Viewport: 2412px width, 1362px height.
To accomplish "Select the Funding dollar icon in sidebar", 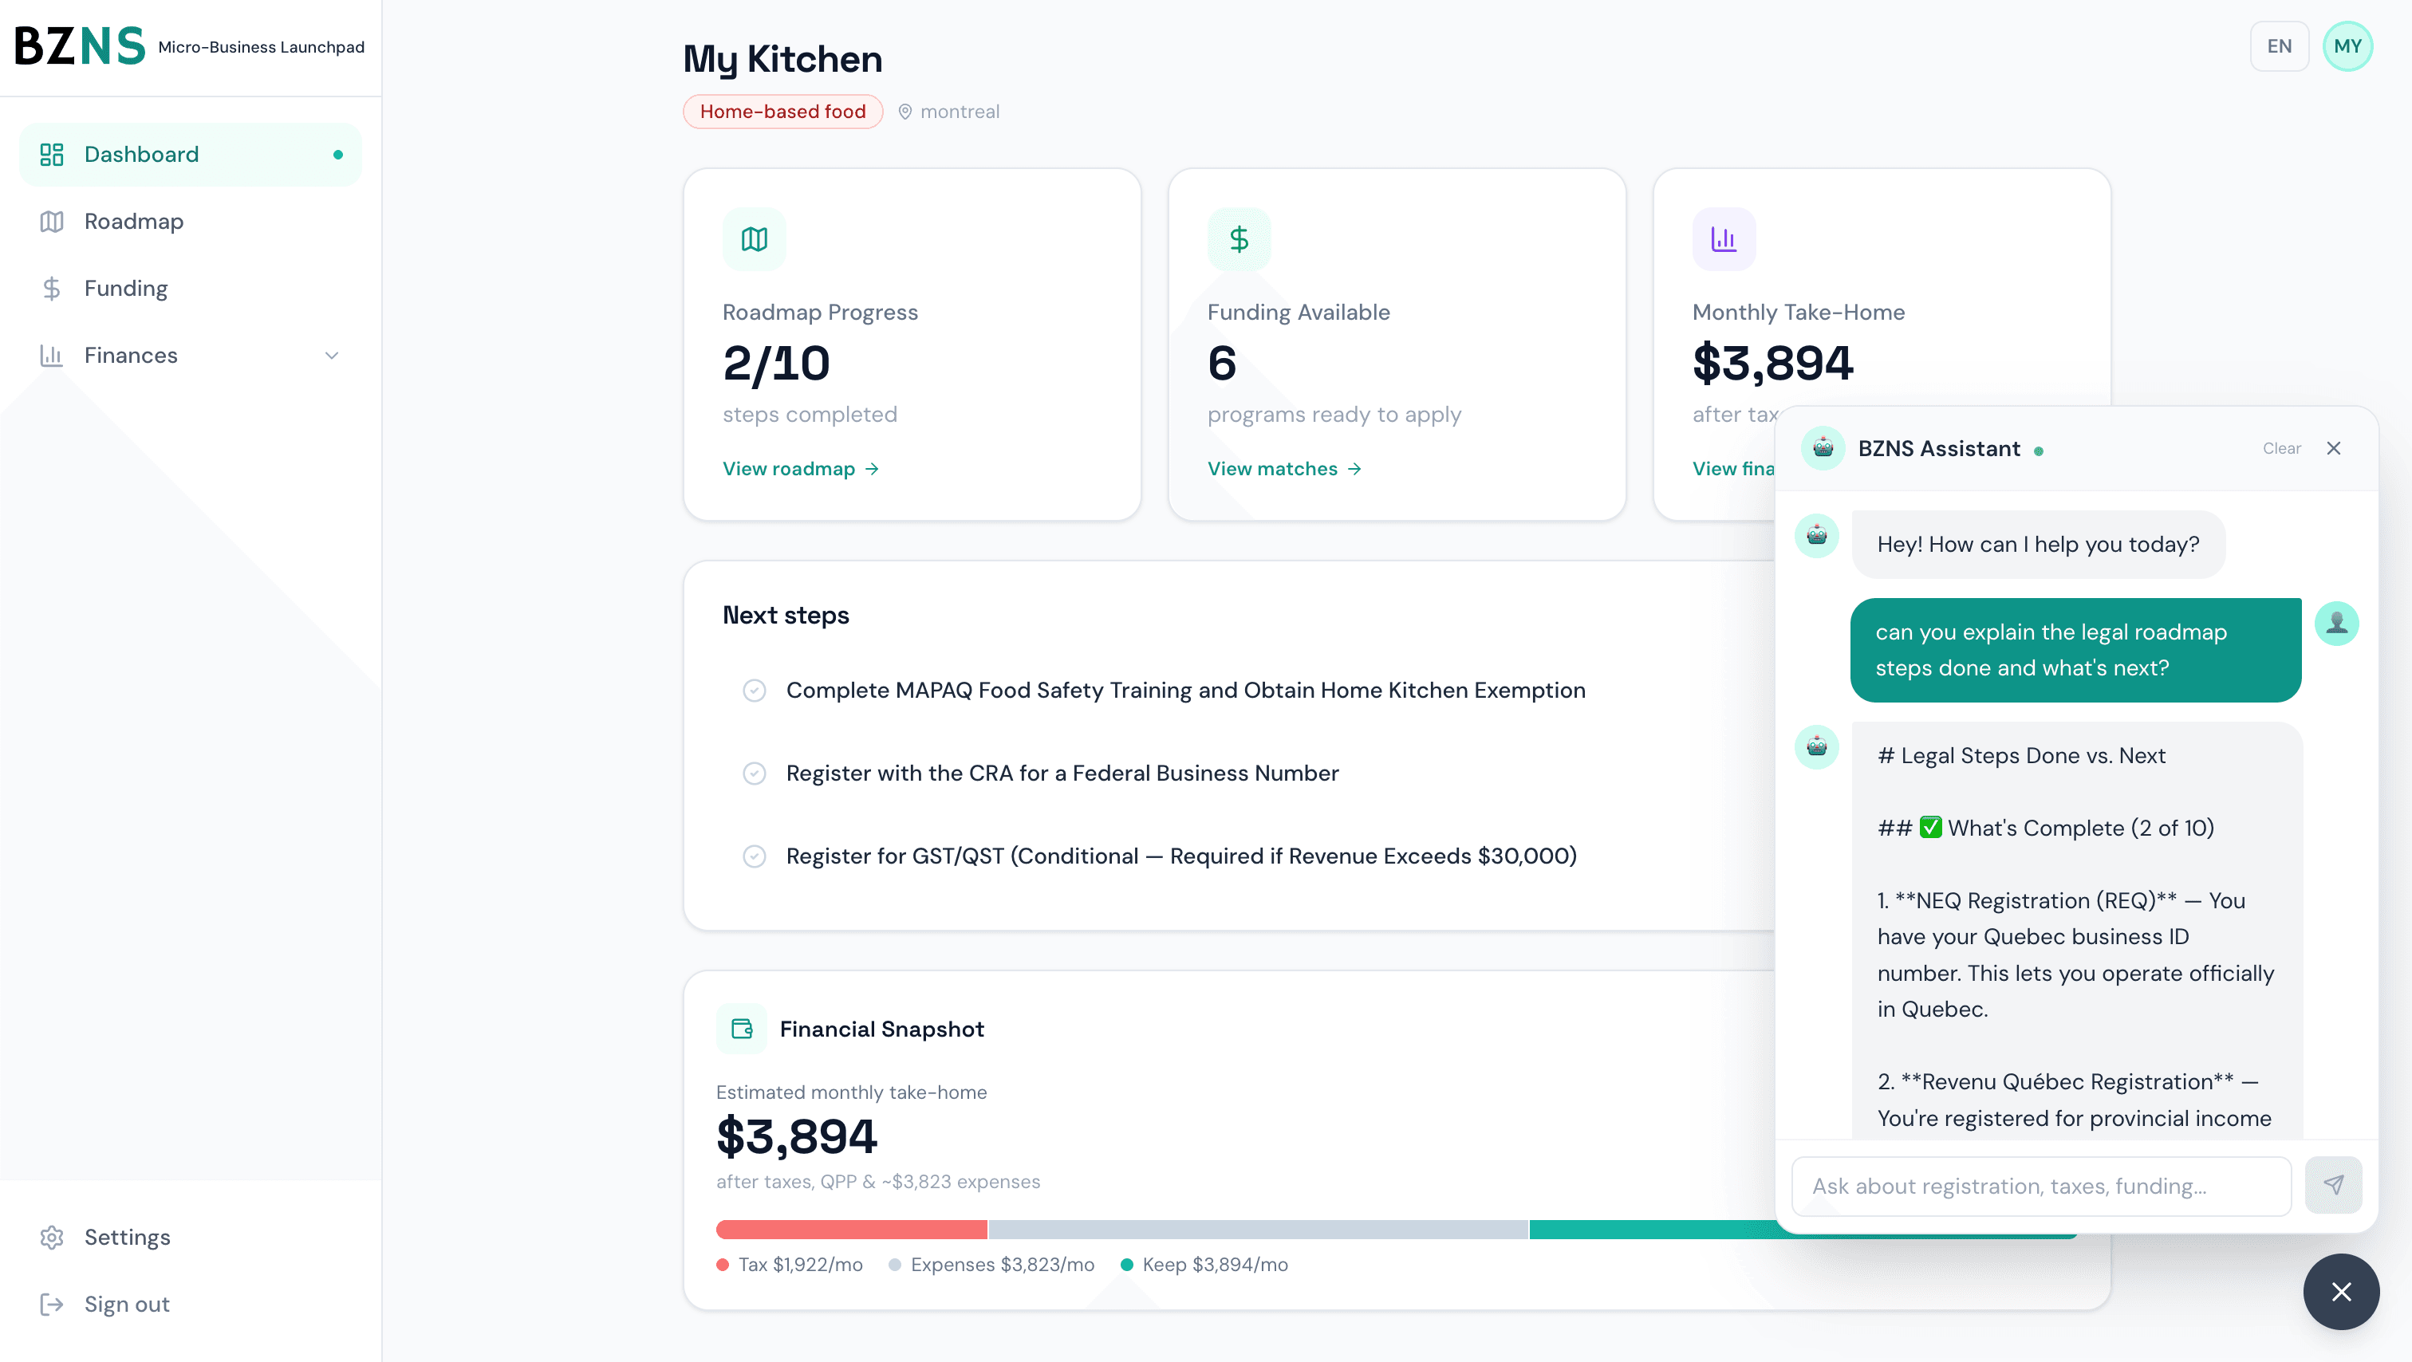I will pos(52,287).
